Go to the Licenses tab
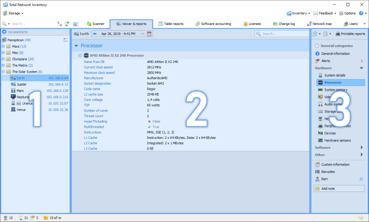 point(252,24)
